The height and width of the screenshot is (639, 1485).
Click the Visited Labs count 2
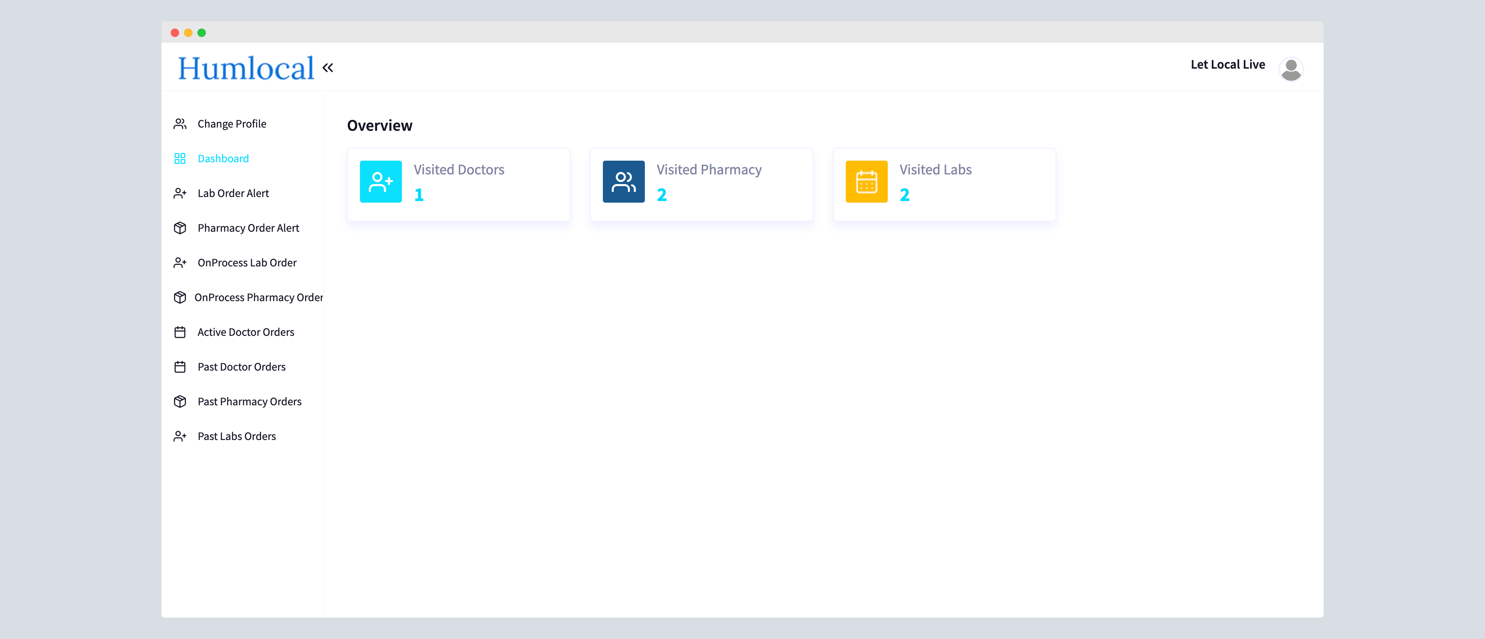click(904, 195)
